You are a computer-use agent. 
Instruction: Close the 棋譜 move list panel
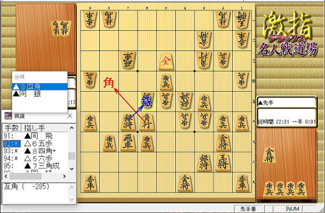coord(70,116)
